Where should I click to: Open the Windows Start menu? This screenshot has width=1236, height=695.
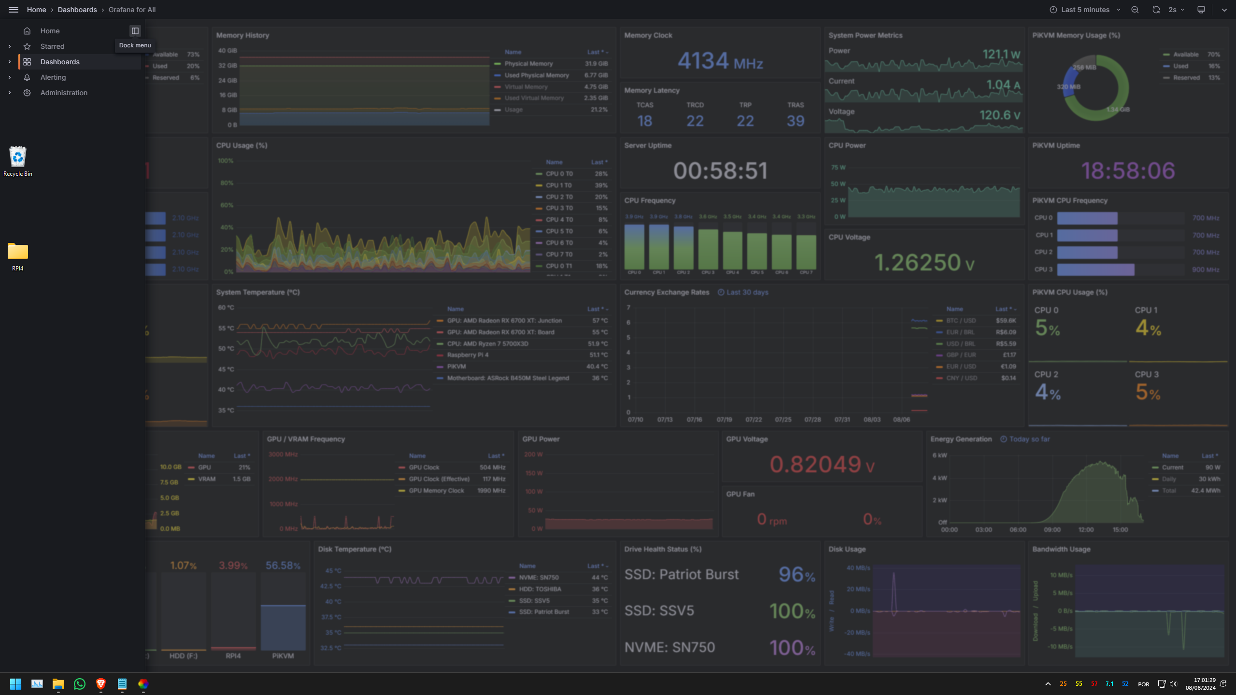pyautogui.click(x=15, y=684)
